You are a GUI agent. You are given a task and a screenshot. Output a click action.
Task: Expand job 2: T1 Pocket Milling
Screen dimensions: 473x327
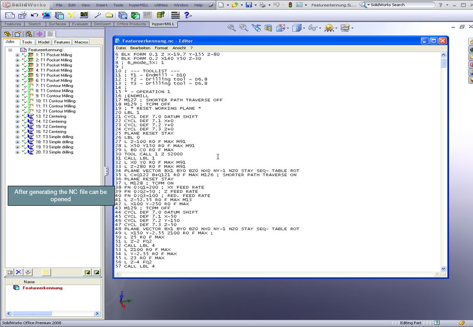point(17,60)
